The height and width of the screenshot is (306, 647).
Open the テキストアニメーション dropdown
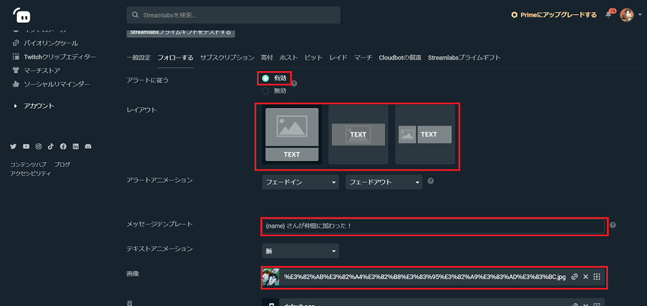[x=300, y=251]
